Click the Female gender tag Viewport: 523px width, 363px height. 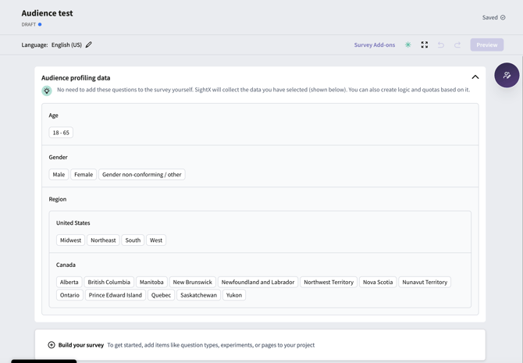click(x=84, y=175)
